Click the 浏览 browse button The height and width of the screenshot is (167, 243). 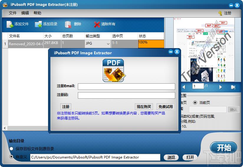pos(171,157)
